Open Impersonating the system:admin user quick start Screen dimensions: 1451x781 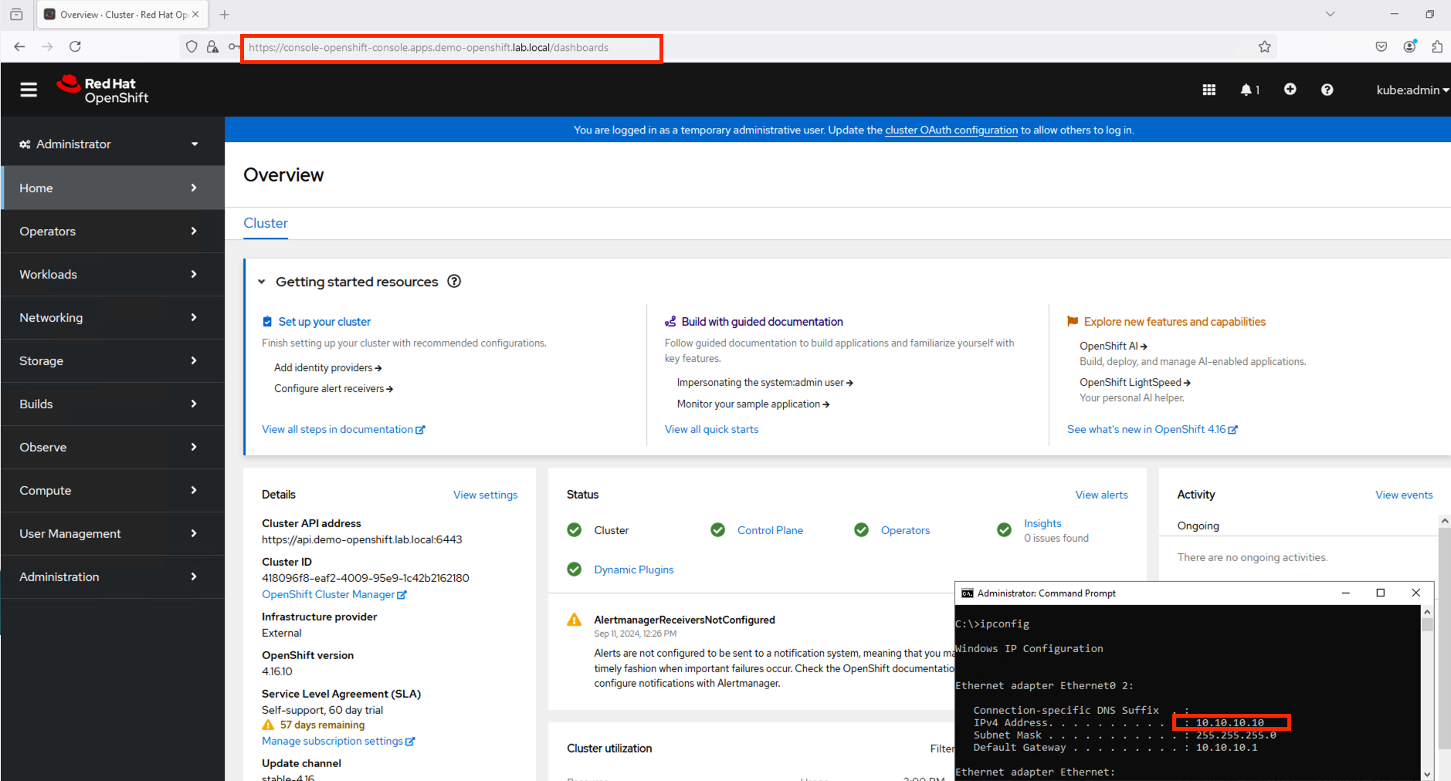[x=764, y=383]
